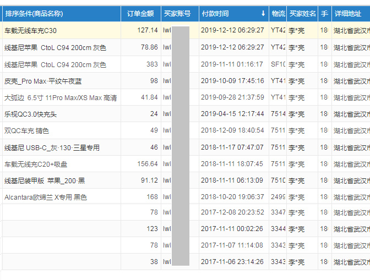370x280 pixels.
Task: Select the 大弧边 6.5寸 11Pro Max/XS Max 高清 cell
Action: point(61,97)
